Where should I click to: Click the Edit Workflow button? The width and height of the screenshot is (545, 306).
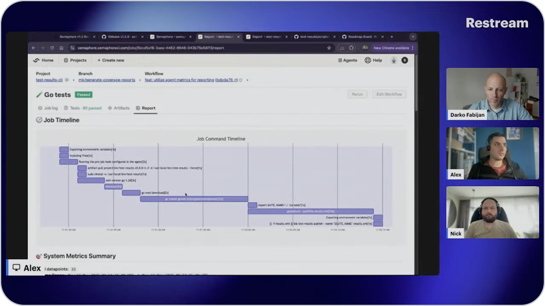pyautogui.click(x=389, y=94)
